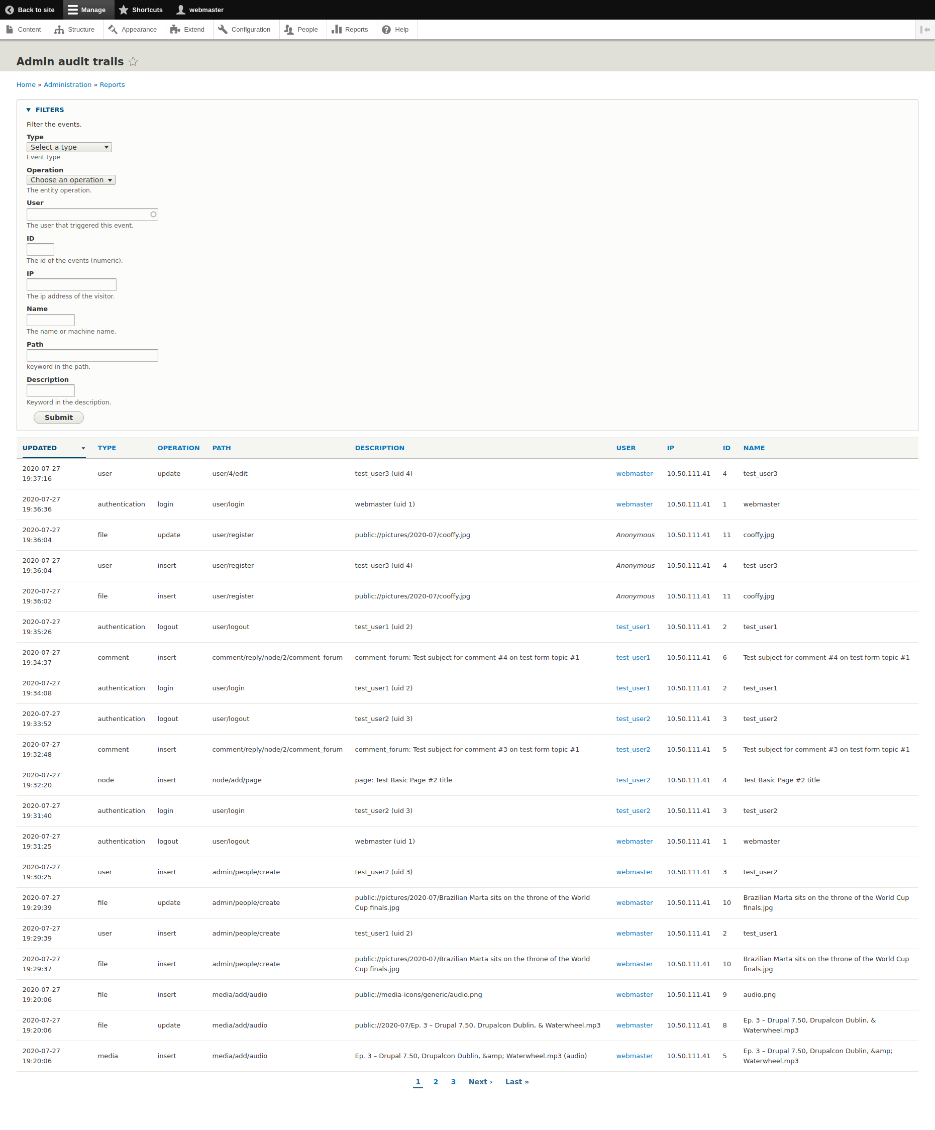Sort table by IP column

pyautogui.click(x=671, y=448)
